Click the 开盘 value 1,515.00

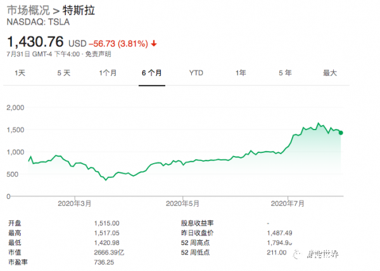coord(106,223)
